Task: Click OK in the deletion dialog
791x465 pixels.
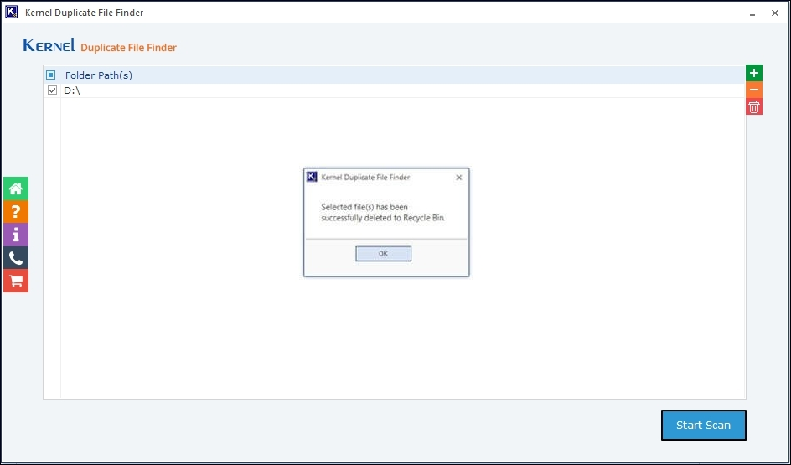Action: click(x=384, y=254)
